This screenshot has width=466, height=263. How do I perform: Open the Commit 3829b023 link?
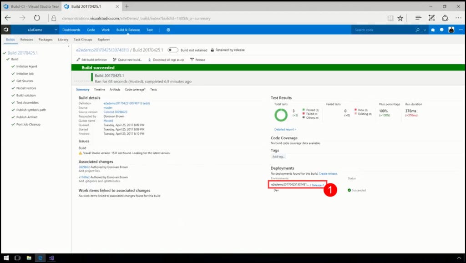(x=115, y=112)
